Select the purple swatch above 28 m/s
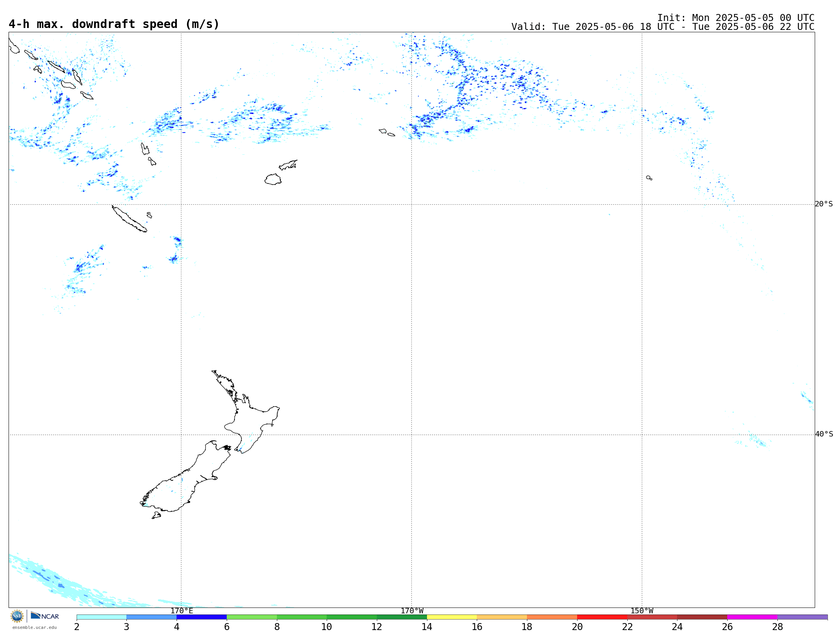 click(802, 617)
